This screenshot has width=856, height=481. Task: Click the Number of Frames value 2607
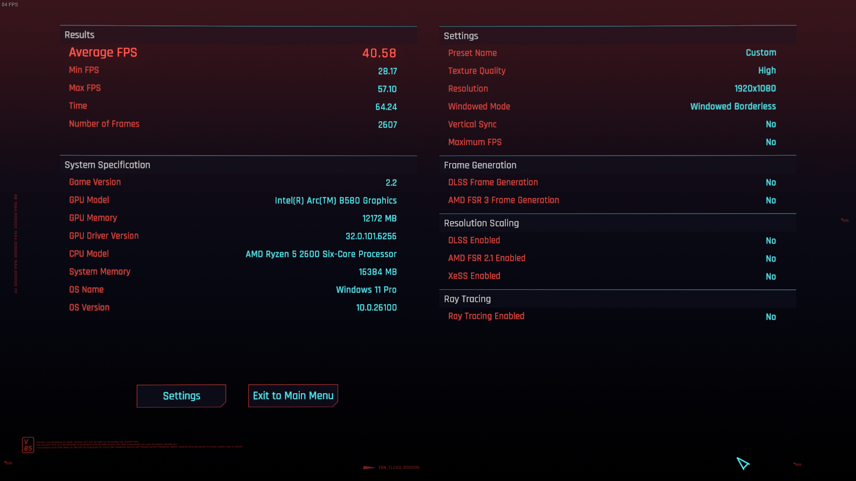point(387,125)
